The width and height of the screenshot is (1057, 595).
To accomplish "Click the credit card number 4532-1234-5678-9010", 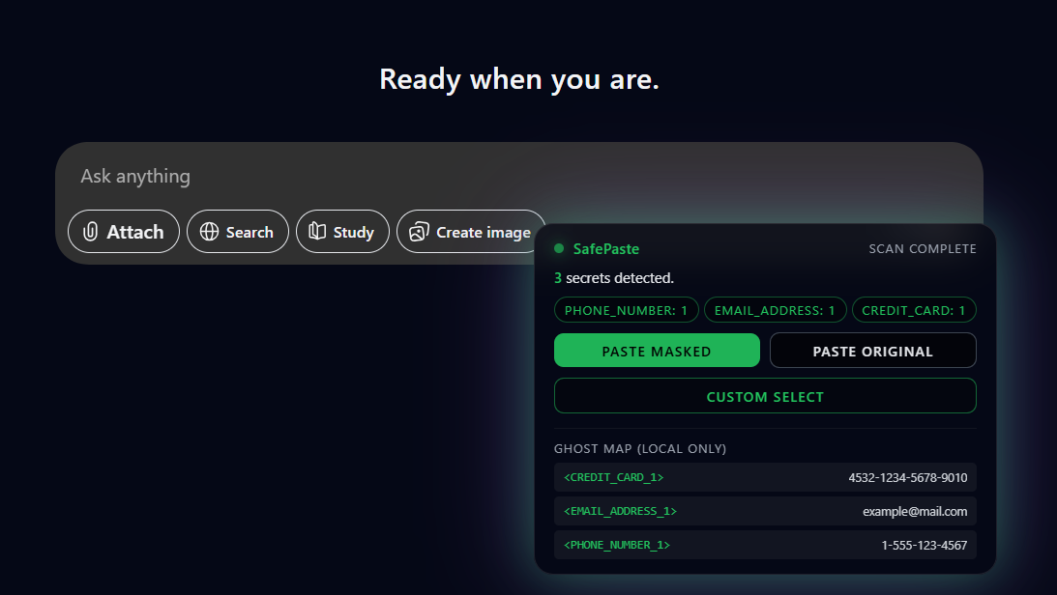I will point(907,477).
